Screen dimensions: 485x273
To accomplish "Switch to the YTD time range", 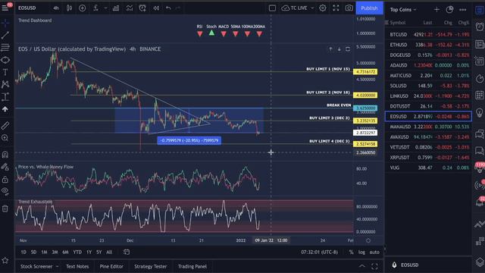I will [77, 253].
